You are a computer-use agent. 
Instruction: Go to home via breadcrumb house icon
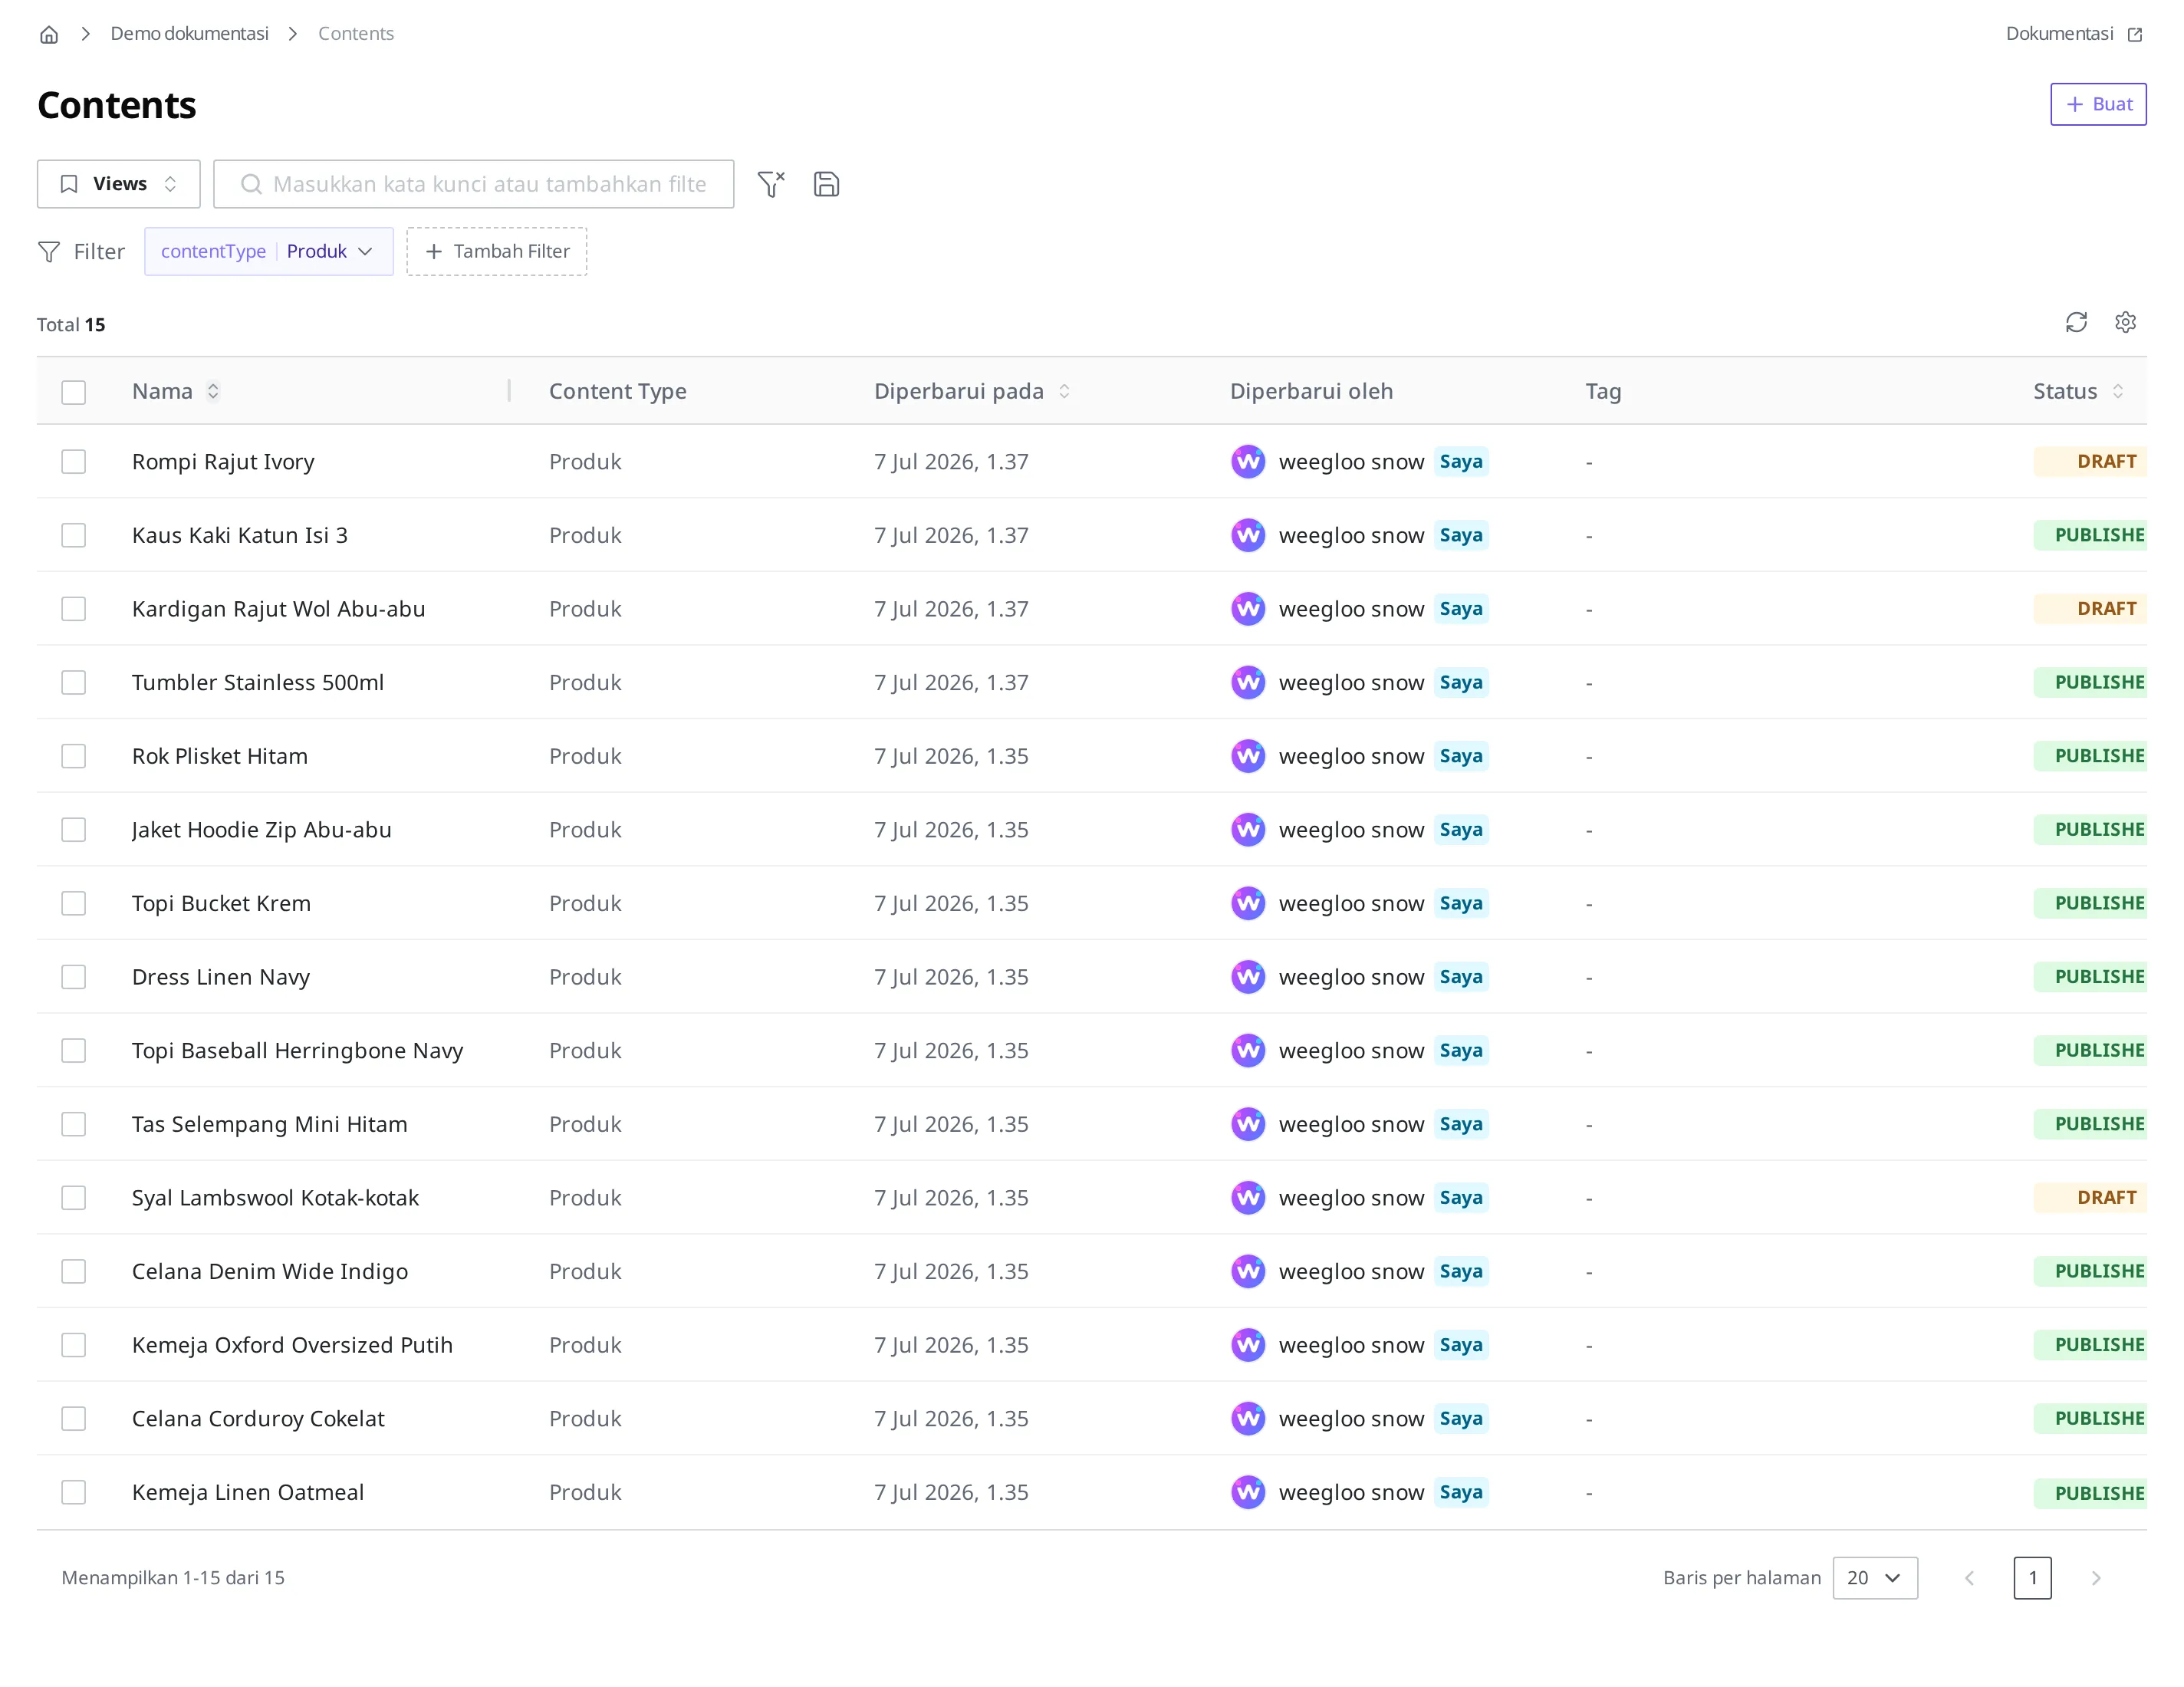(x=49, y=34)
